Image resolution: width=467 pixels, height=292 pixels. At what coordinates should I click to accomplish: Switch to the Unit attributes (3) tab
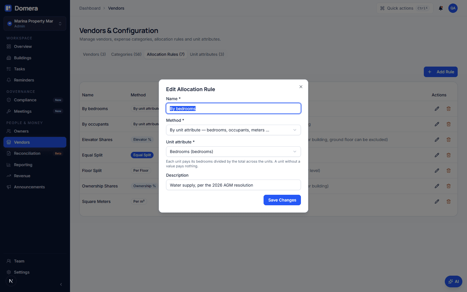(x=207, y=54)
